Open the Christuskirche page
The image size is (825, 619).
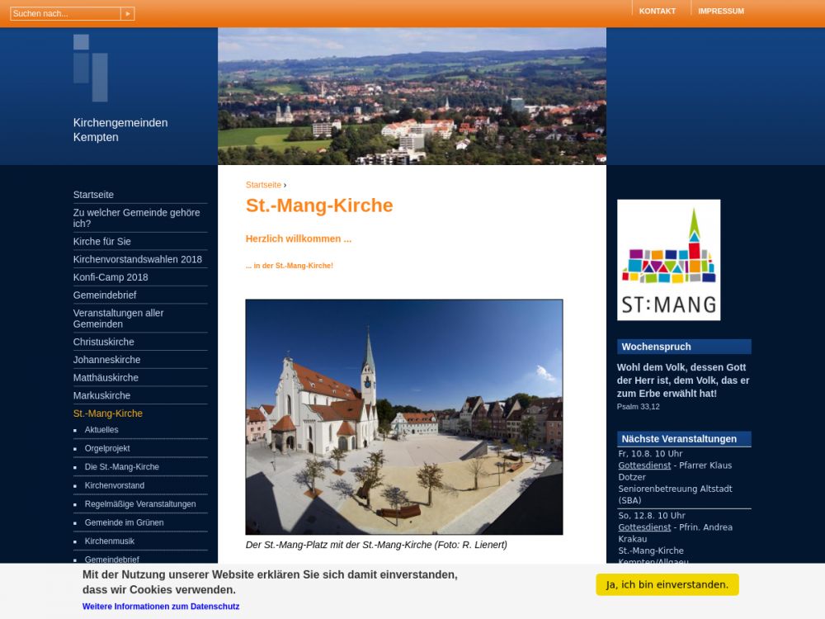pyautogui.click(x=103, y=342)
